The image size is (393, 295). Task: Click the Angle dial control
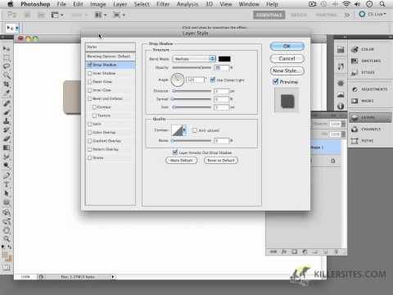(x=178, y=79)
